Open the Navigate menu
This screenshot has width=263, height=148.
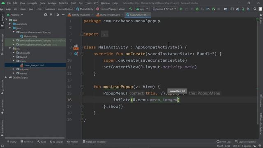(x=32, y=3)
